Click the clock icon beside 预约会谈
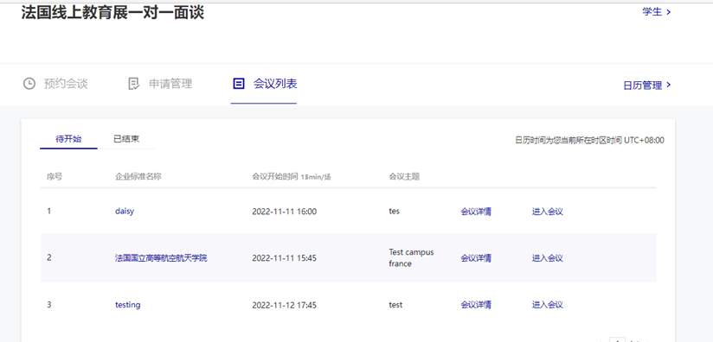Screen dimensions: 713x342 coord(29,84)
